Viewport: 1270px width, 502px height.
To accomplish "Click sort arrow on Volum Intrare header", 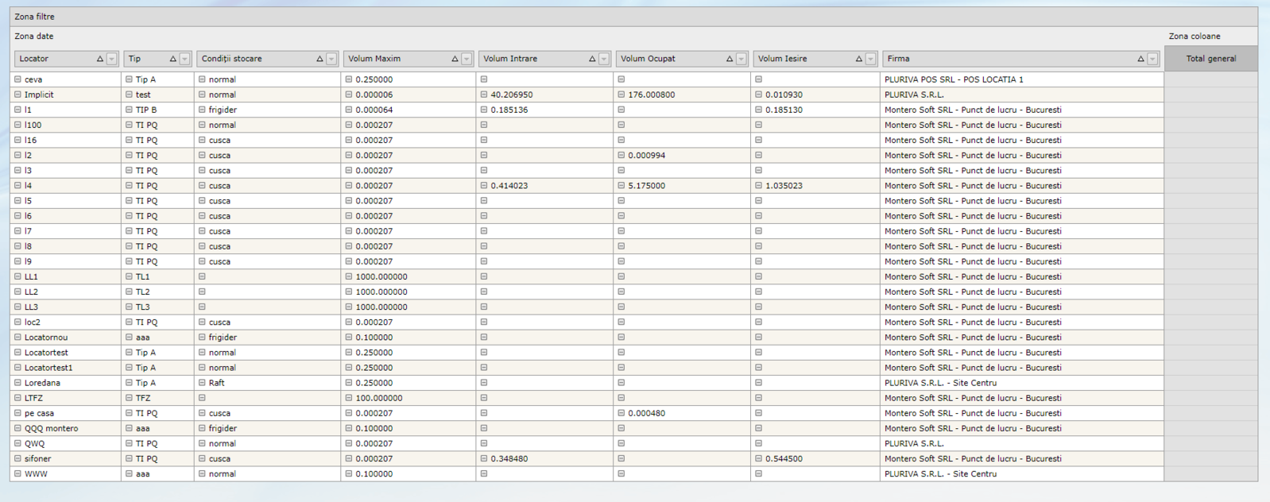I will pyautogui.click(x=592, y=59).
